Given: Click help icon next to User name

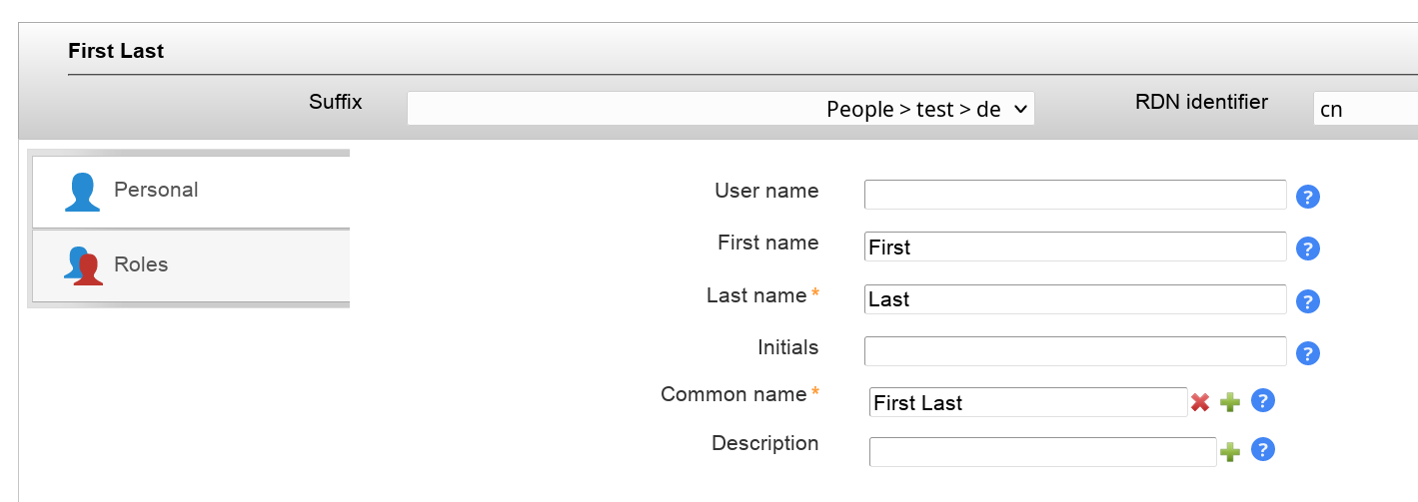Looking at the screenshot, I should 1308,197.
